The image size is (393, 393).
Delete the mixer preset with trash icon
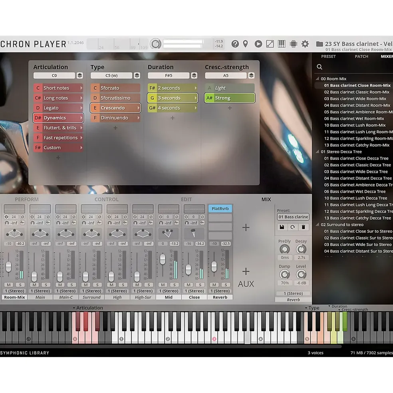coord(304,227)
